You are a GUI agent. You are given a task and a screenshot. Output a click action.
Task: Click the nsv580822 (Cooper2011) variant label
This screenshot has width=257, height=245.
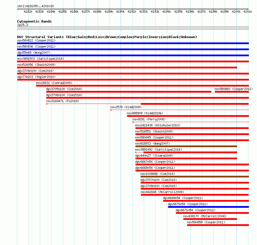[36, 40]
